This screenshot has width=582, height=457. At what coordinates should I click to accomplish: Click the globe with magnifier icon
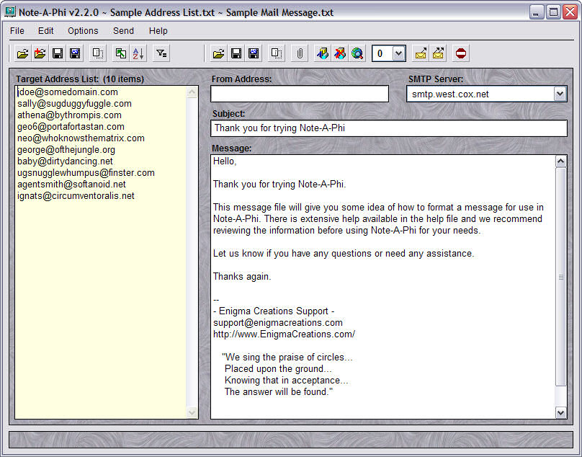point(357,53)
